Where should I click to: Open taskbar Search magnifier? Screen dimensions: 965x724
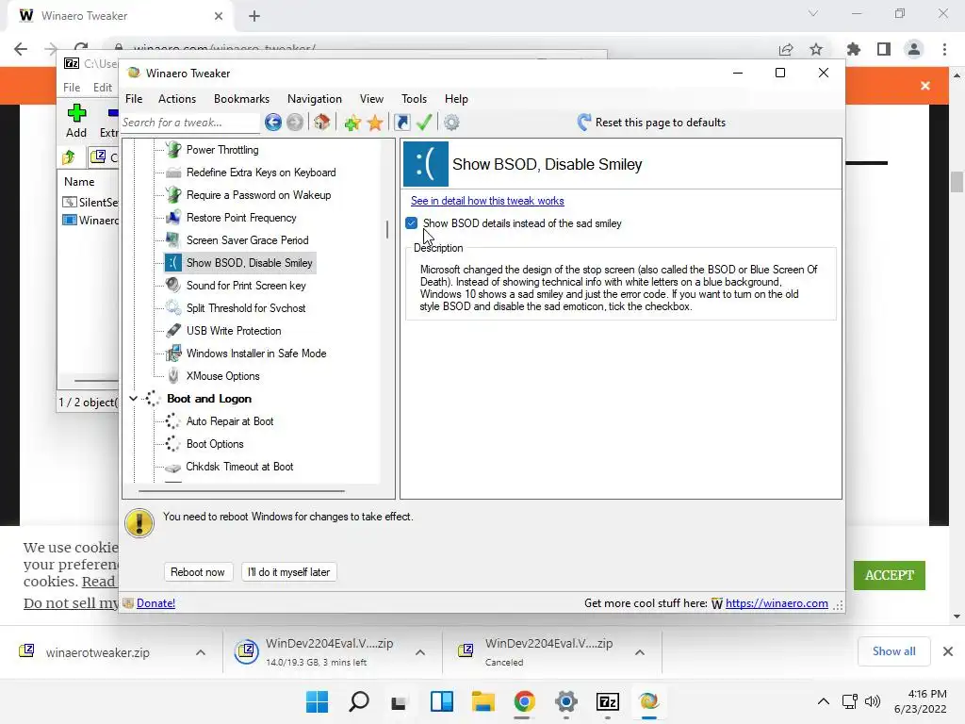click(x=359, y=701)
